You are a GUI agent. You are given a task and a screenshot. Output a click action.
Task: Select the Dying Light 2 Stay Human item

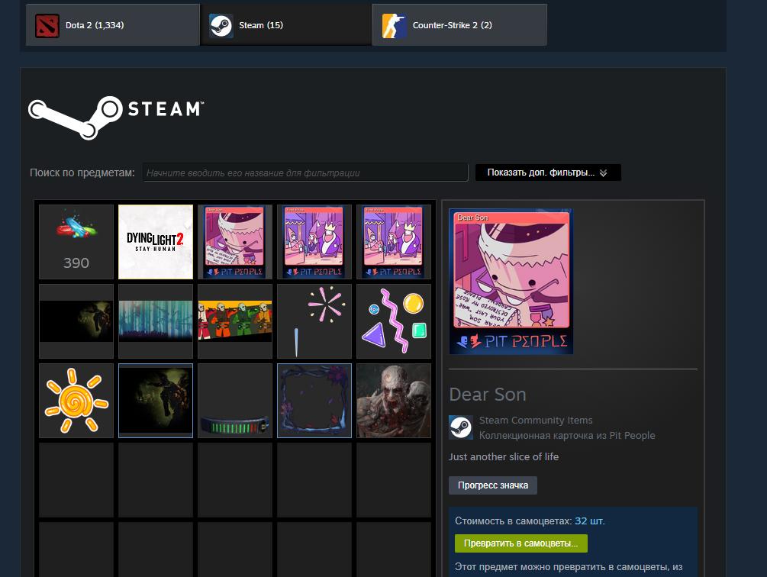point(156,242)
